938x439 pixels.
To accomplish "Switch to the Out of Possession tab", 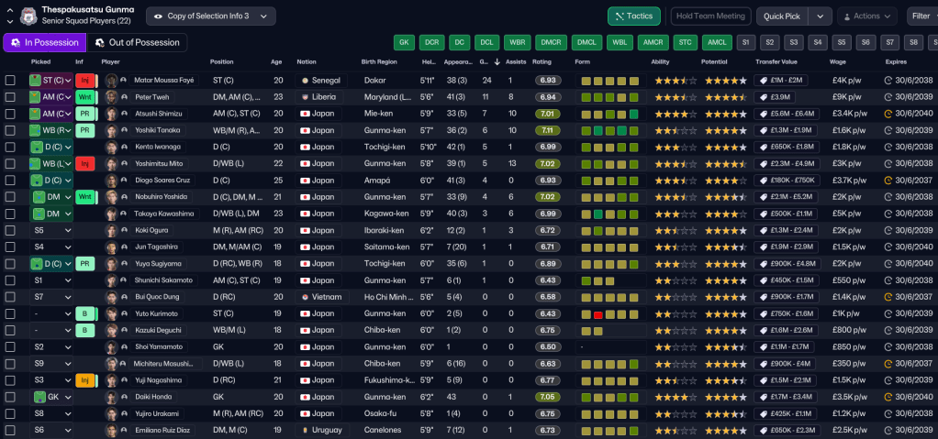I will 137,42.
